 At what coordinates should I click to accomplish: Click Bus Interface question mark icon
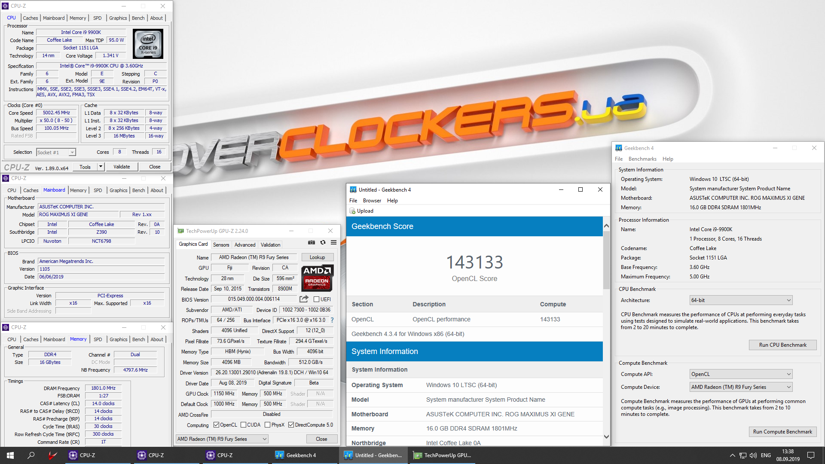(332, 320)
